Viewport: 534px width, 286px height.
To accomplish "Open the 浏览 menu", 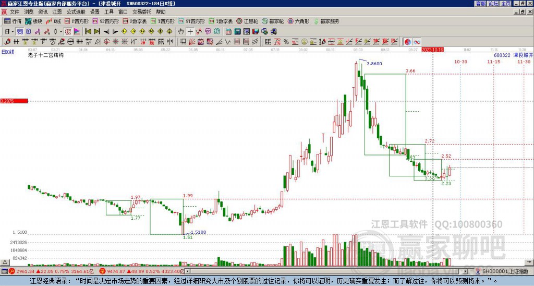I will click(29, 12).
